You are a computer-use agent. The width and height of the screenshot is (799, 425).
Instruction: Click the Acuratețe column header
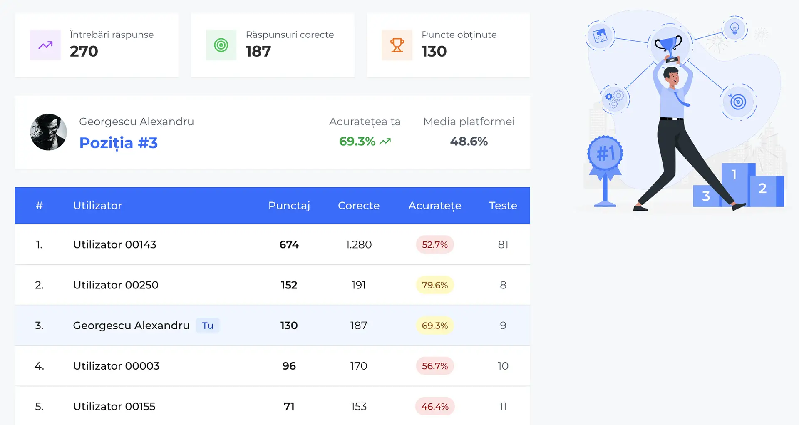pos(435,206)
